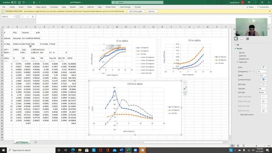Open the border Color picker dropdown
Viewport: 272px width, 153px height.
[264, 67]
